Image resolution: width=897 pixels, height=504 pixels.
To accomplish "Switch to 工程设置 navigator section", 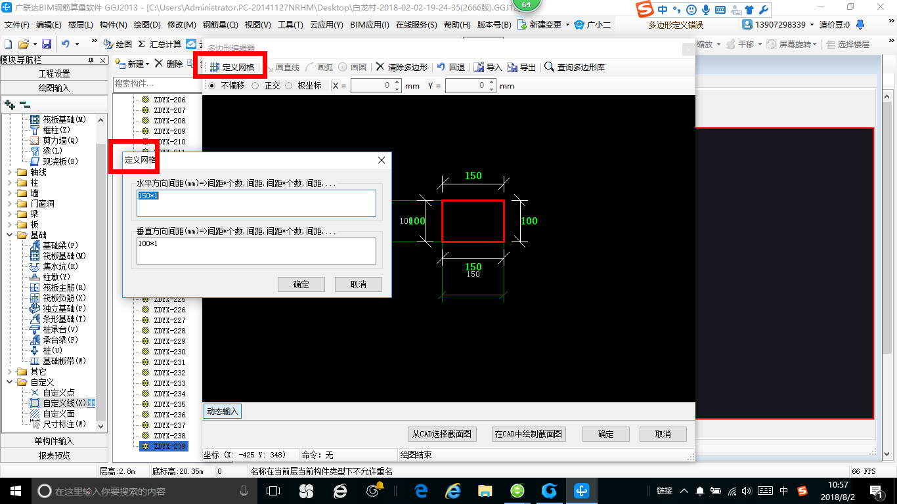I will coord(54,73).
